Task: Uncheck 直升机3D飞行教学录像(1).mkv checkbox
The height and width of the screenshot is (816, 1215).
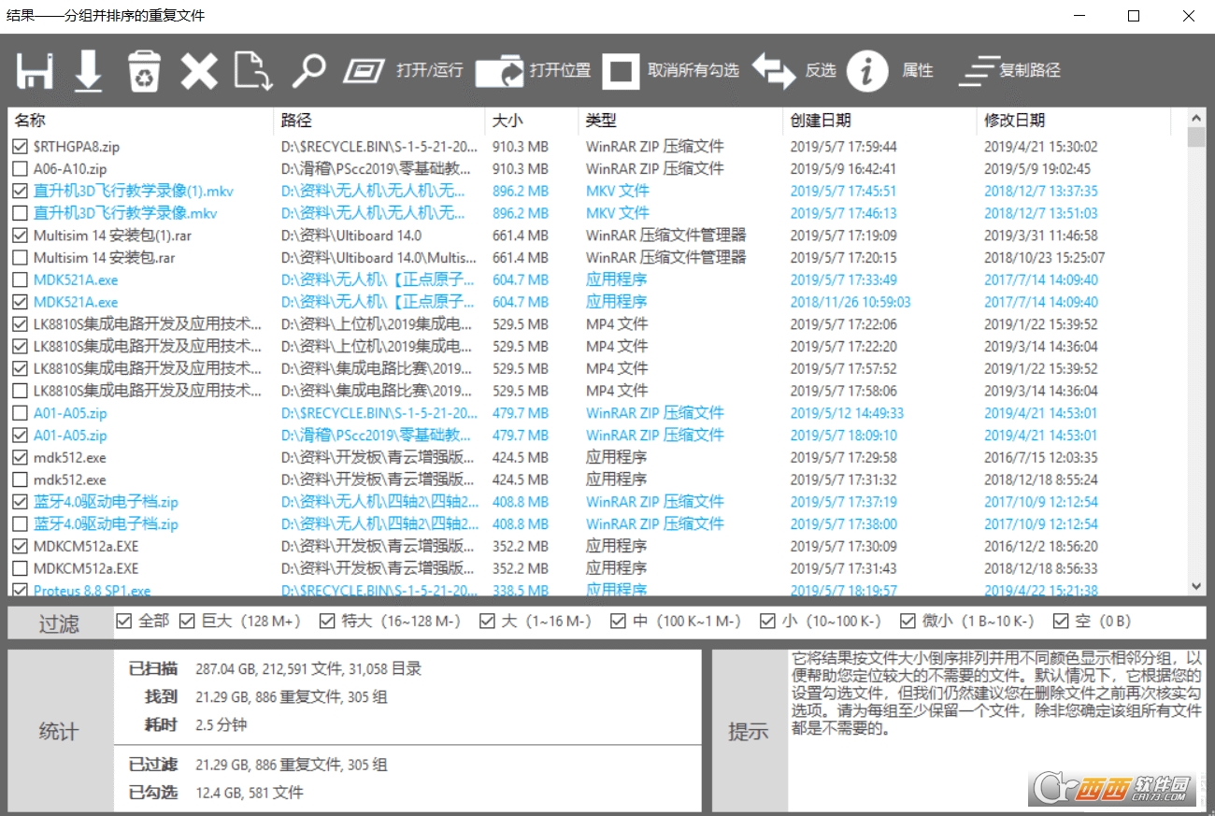Action: point(20,191)
